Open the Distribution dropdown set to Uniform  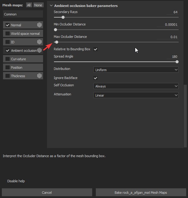pyautogui.click(x=136, y=70)
